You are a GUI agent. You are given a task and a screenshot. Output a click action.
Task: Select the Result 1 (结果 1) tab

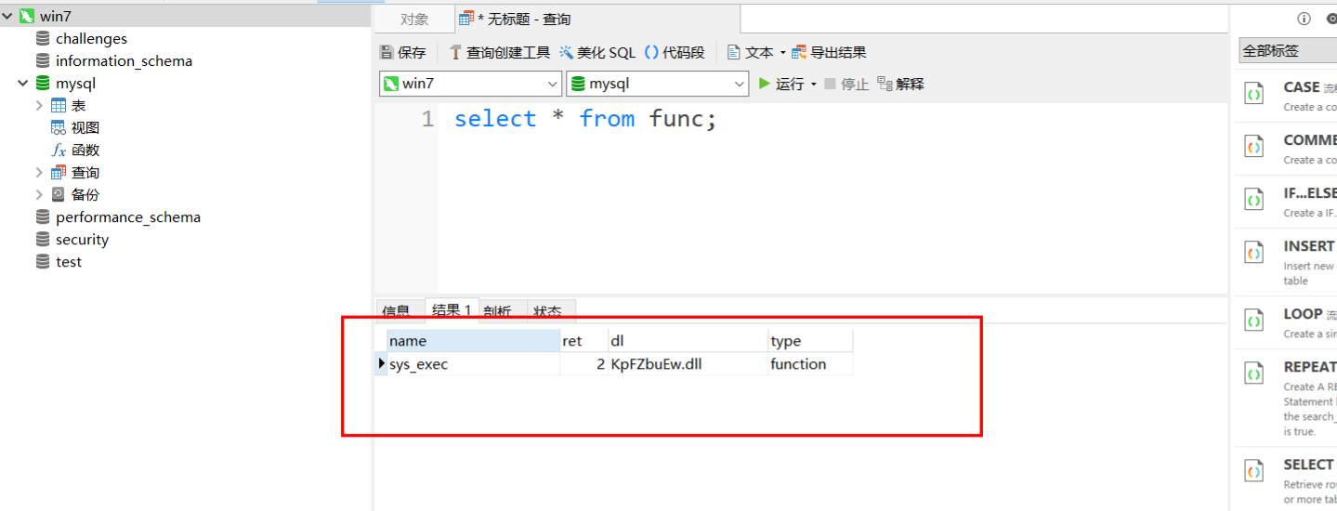pyautogui.click(x=452, y=311)
